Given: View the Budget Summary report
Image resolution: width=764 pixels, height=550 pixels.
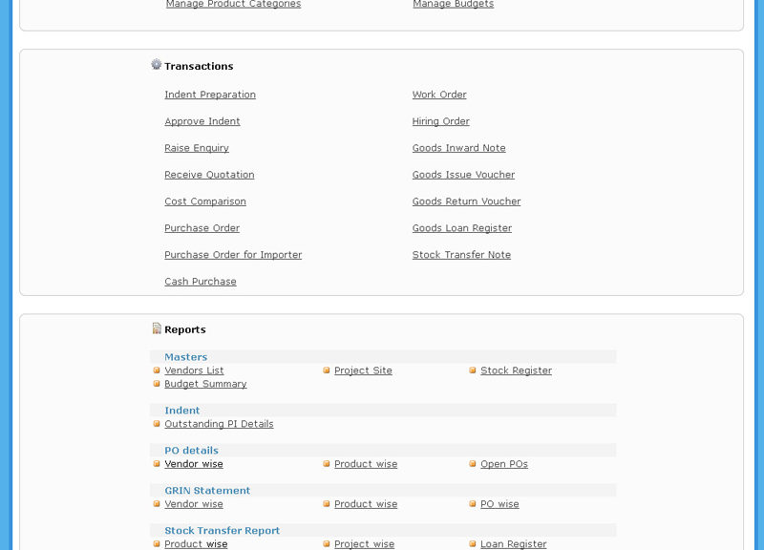Looking at the screenshot, I should [205, 384].
